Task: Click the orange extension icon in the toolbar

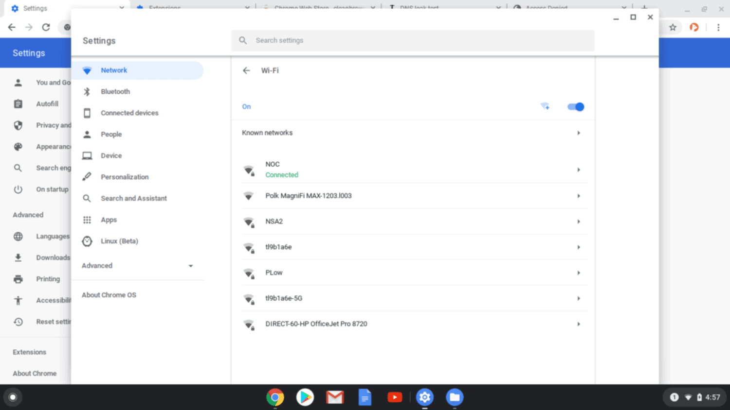Action: 694,27
